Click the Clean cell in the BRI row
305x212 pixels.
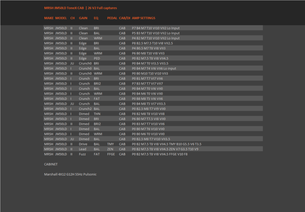click(x=83, y=28)
